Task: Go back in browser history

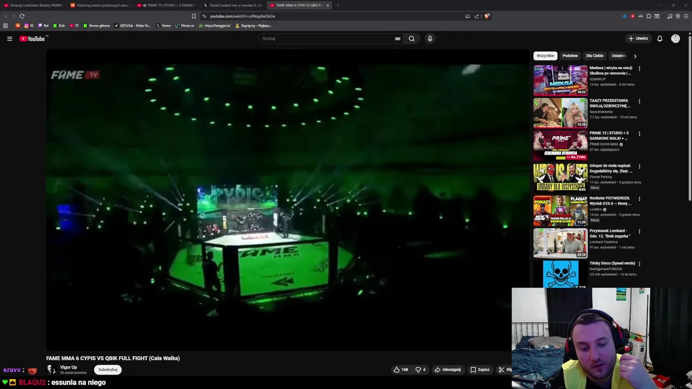Action: [6, 16]
